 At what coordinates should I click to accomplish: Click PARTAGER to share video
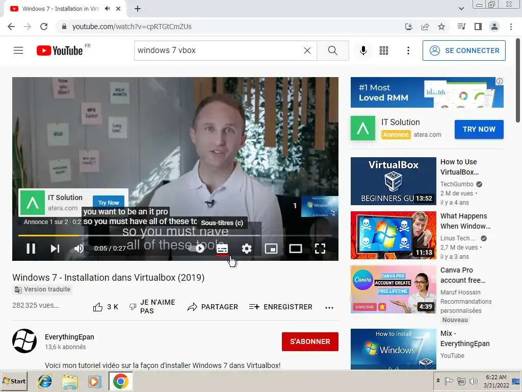pos(213,307)
